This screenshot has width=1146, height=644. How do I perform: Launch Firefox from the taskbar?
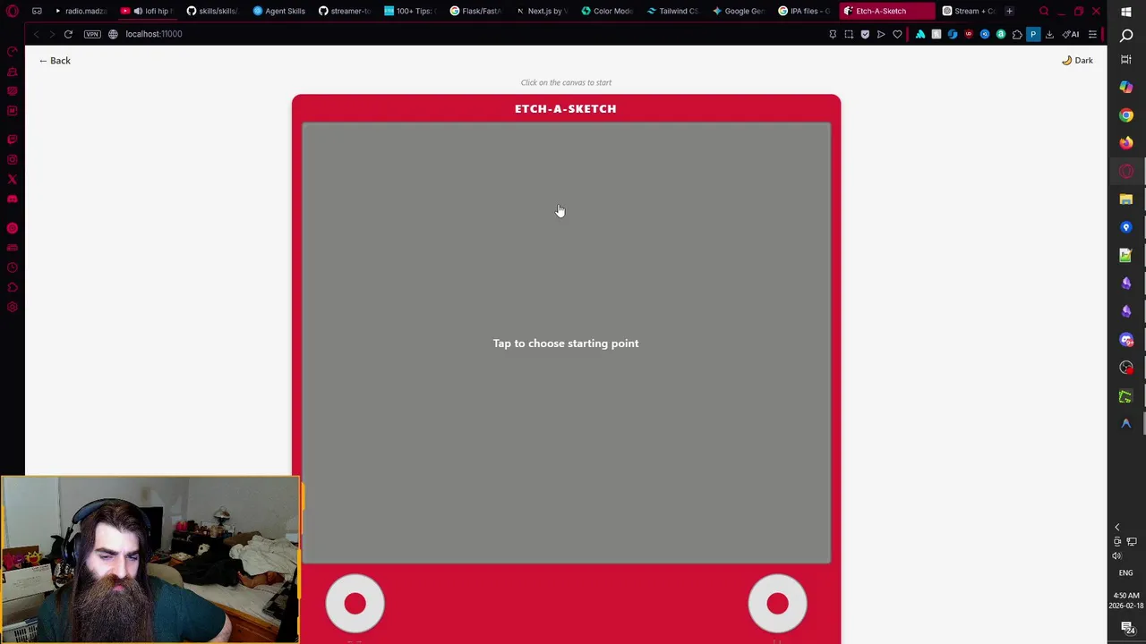(1126, 143)
